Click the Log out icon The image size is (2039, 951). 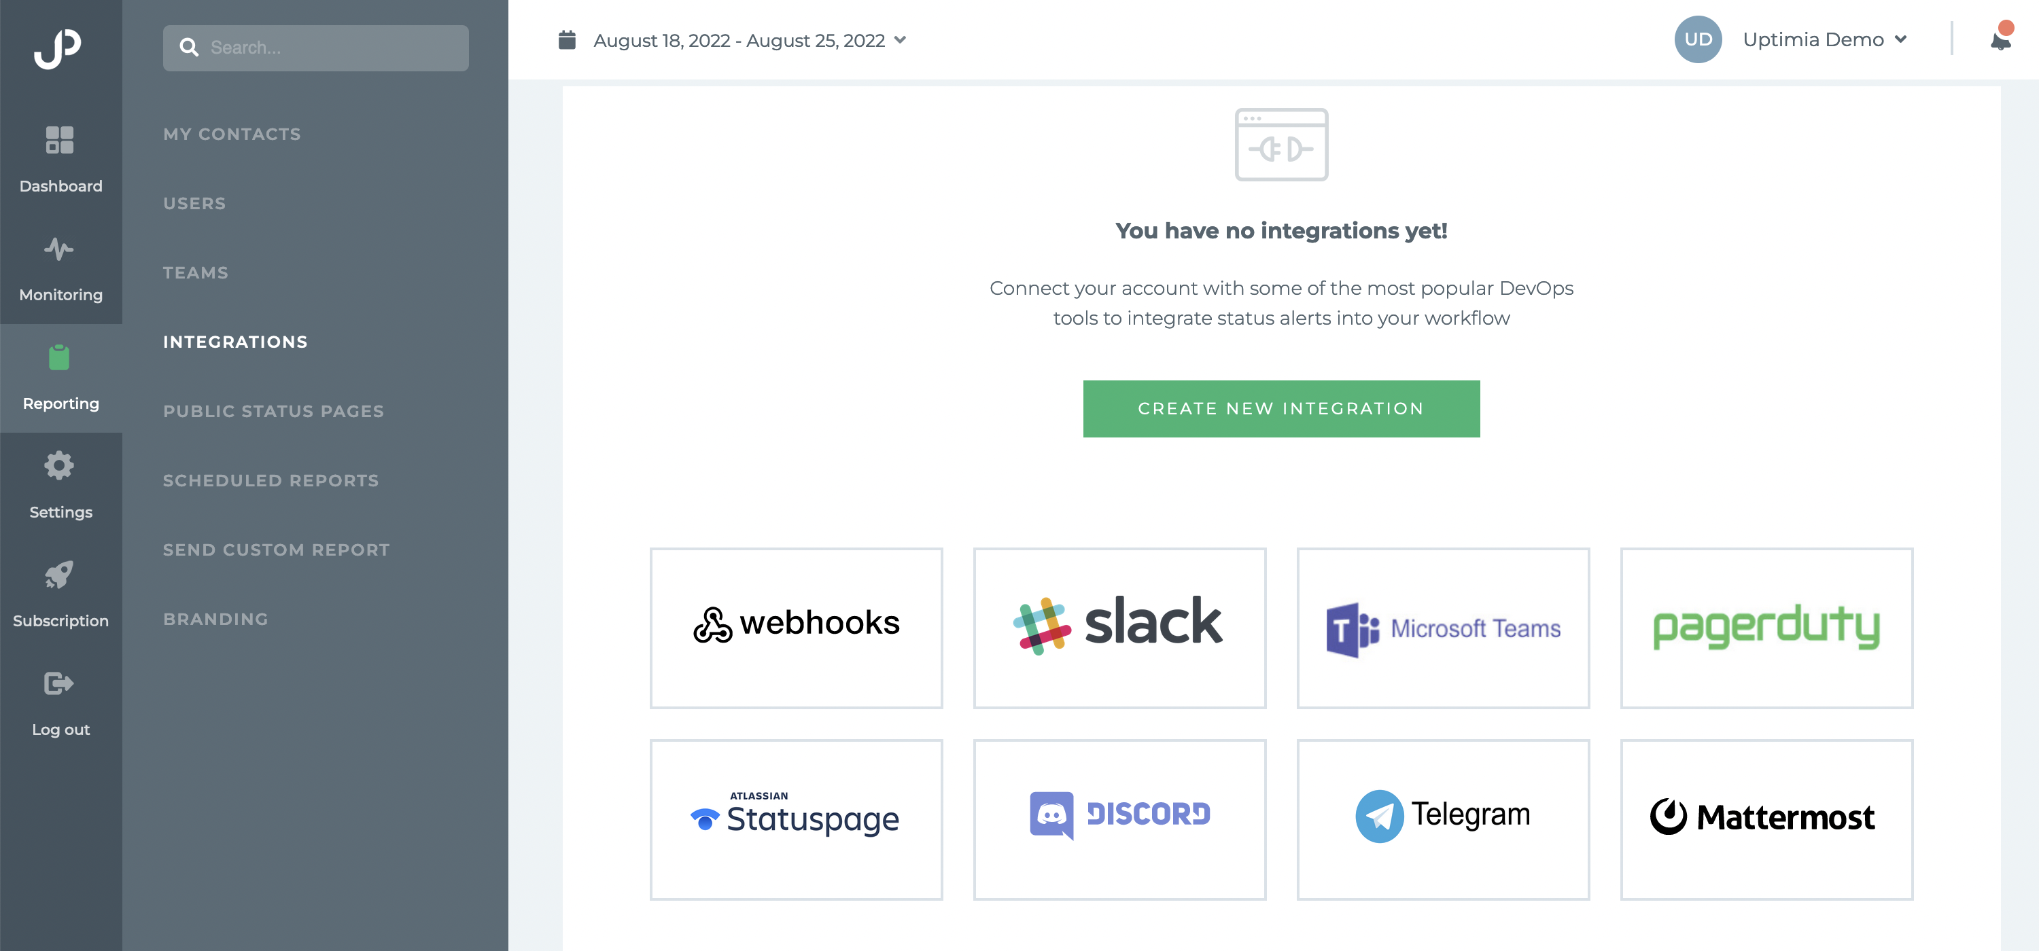(59, 683)
